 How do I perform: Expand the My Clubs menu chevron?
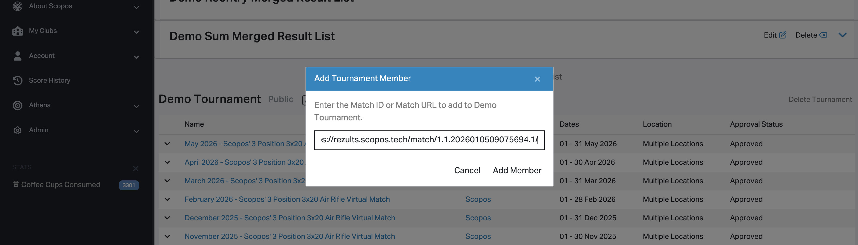pos(136,32)
